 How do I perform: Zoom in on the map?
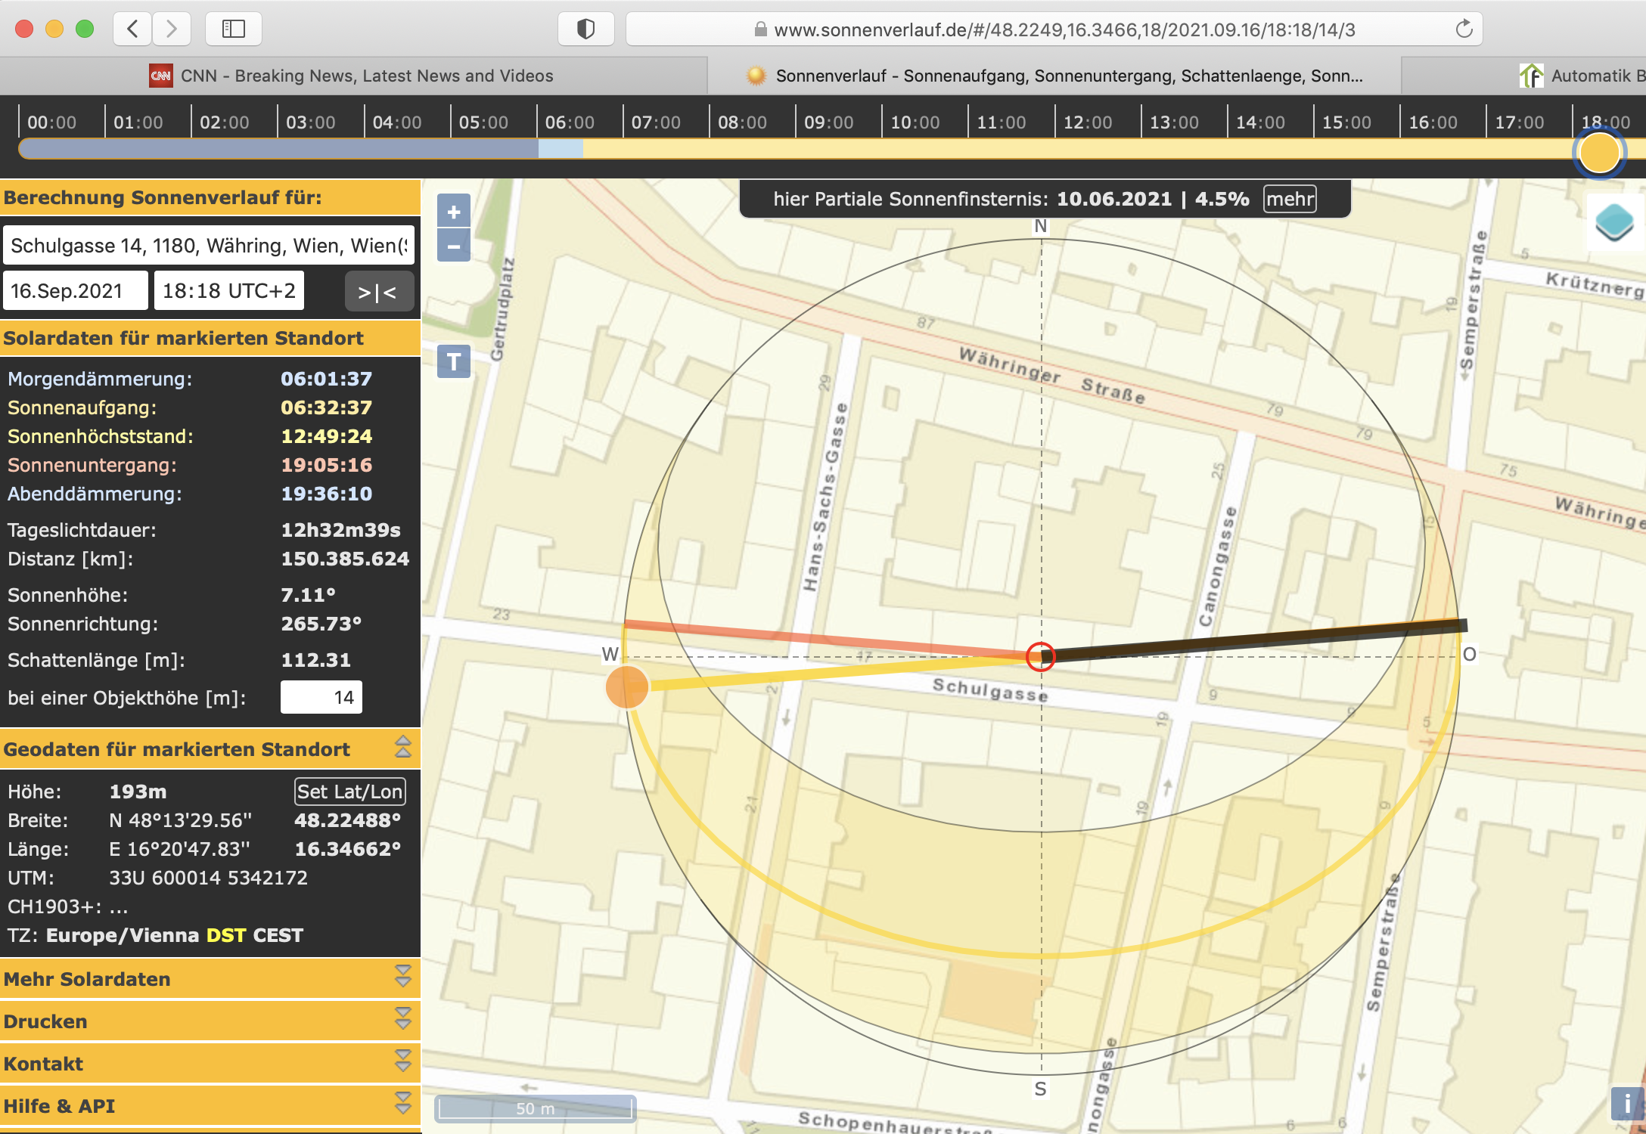coord(454,212)
